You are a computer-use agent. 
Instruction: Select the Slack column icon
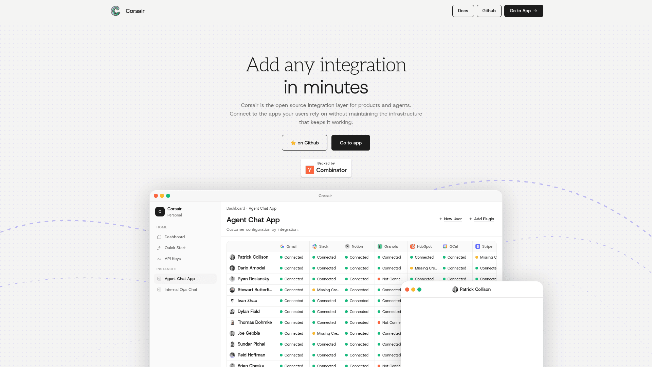point(315,246)
